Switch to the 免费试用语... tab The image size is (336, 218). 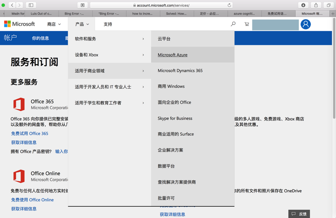pos(278,14)
